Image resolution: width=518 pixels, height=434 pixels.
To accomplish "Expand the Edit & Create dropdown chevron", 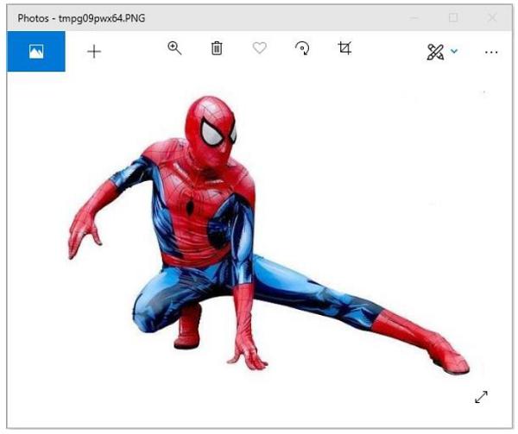I will pos(454,52).
